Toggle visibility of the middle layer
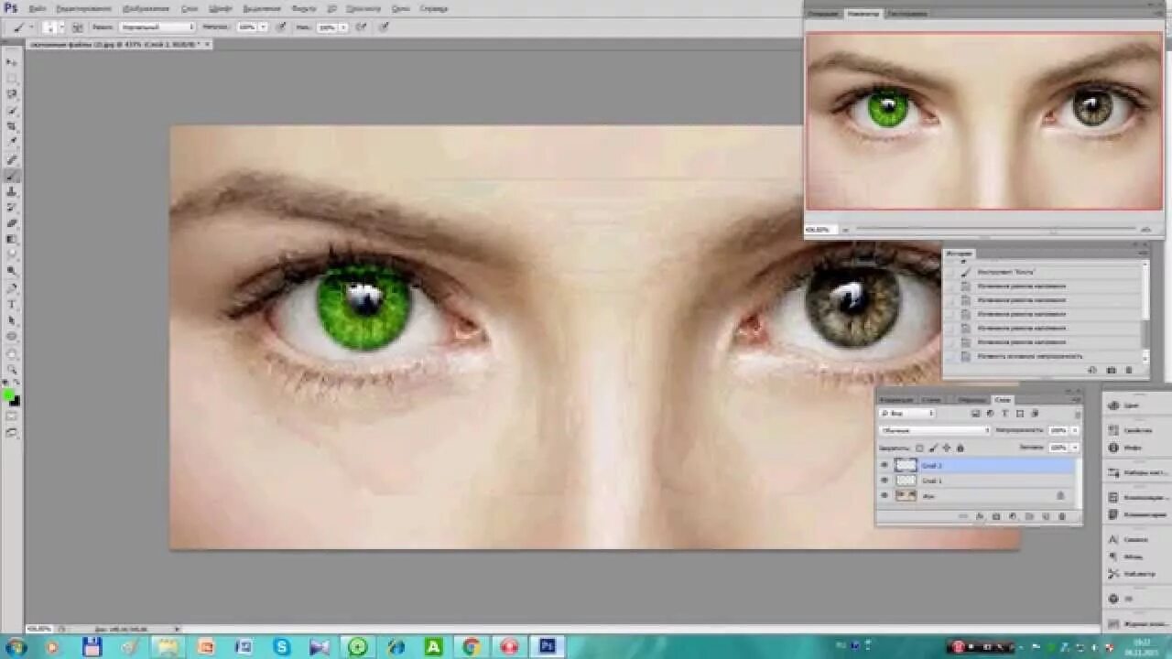Viewport: 1172px width, 659px height. pos(884,481)
